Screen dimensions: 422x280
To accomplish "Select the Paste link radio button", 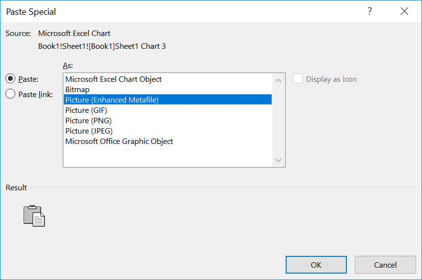I will [x=10, y=95].
